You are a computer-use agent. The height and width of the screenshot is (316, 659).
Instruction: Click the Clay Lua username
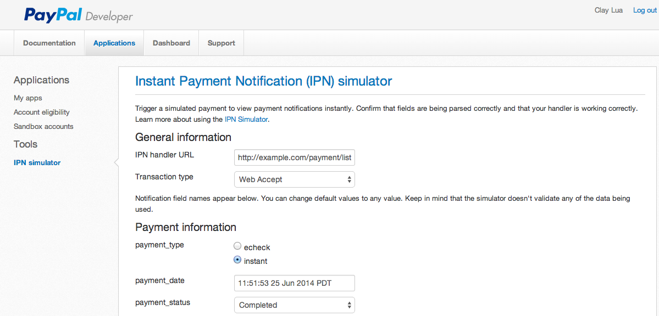pyautogui.click(x=608, y=10)
